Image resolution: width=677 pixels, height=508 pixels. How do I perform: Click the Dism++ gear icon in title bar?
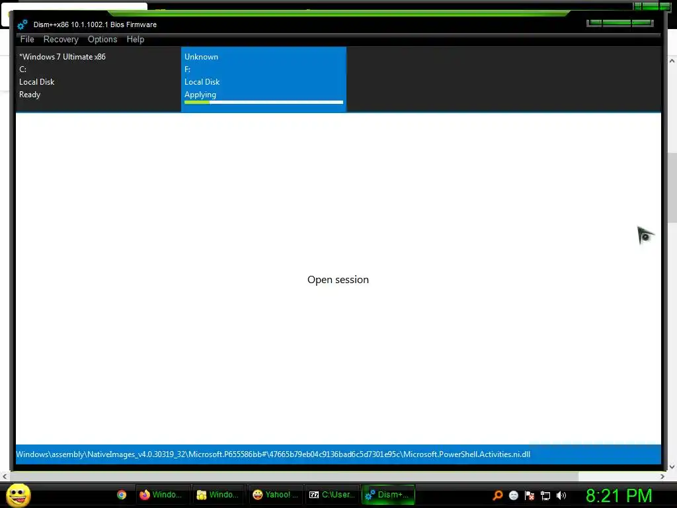point(22,24)
